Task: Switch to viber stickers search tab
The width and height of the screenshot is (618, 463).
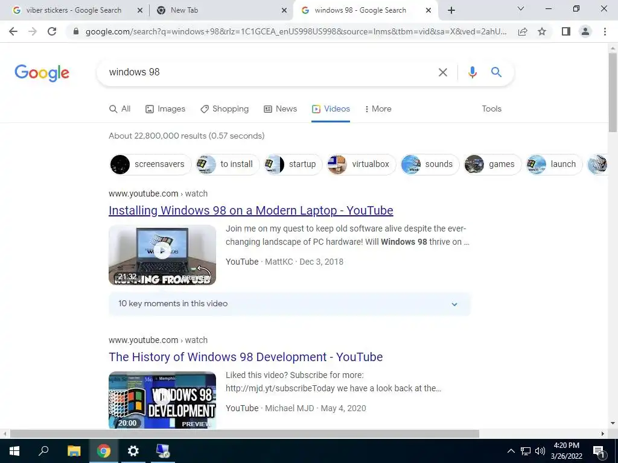Action: tap(73, 11)
